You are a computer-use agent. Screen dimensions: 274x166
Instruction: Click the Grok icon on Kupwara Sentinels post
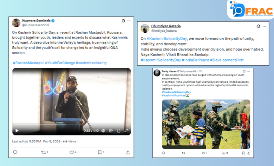pos(123,21)
